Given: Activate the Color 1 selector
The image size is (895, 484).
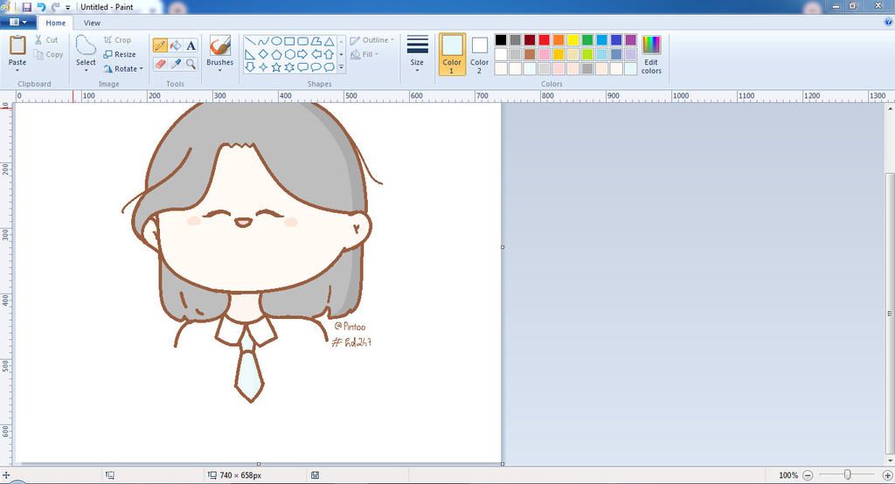Looking at the screenshot, I should (452, 54).
